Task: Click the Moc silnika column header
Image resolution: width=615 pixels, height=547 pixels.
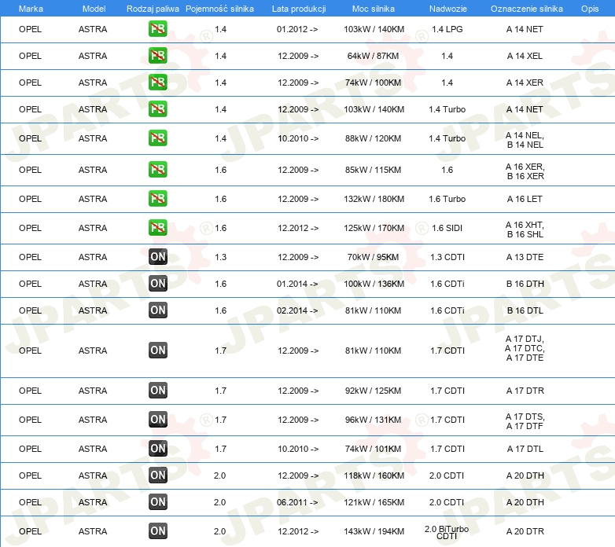Action: pos(374,9)
